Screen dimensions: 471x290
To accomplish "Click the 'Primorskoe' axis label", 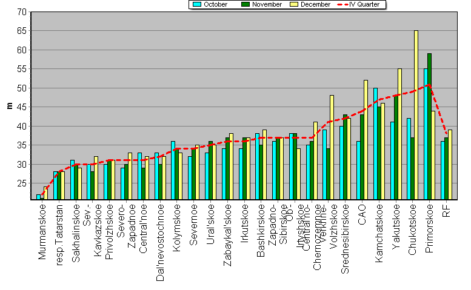I will [430, 228].
